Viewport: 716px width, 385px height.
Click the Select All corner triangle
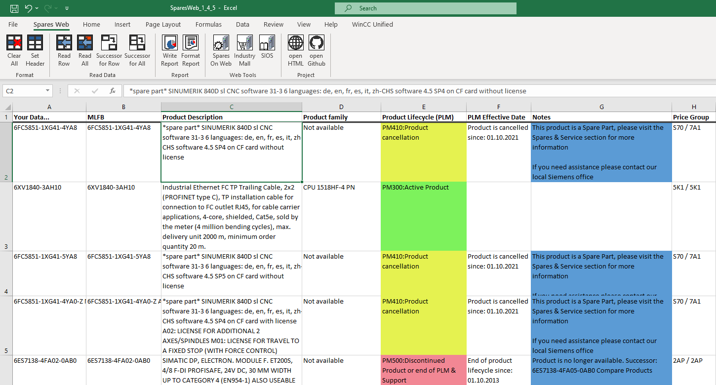(7, 107)
